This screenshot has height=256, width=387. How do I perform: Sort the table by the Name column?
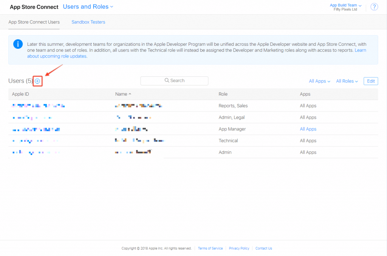click(123, 94)
